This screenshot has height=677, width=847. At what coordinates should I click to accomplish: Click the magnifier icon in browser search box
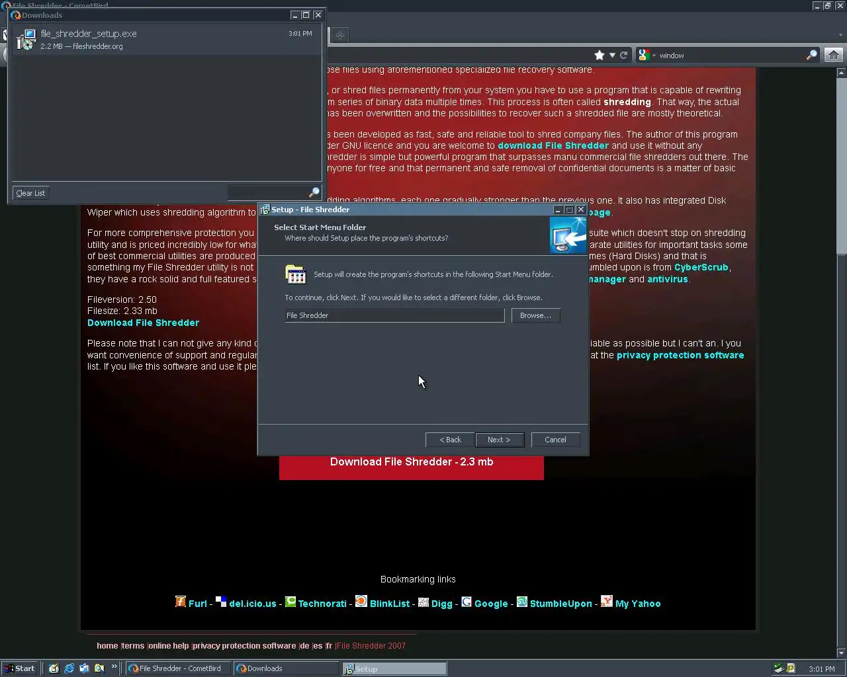pos(811,55)
